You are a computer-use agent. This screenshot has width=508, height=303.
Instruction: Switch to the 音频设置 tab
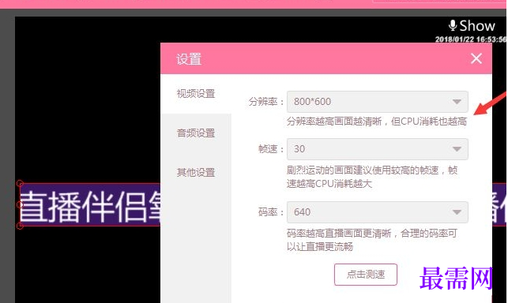click(196, 133)
